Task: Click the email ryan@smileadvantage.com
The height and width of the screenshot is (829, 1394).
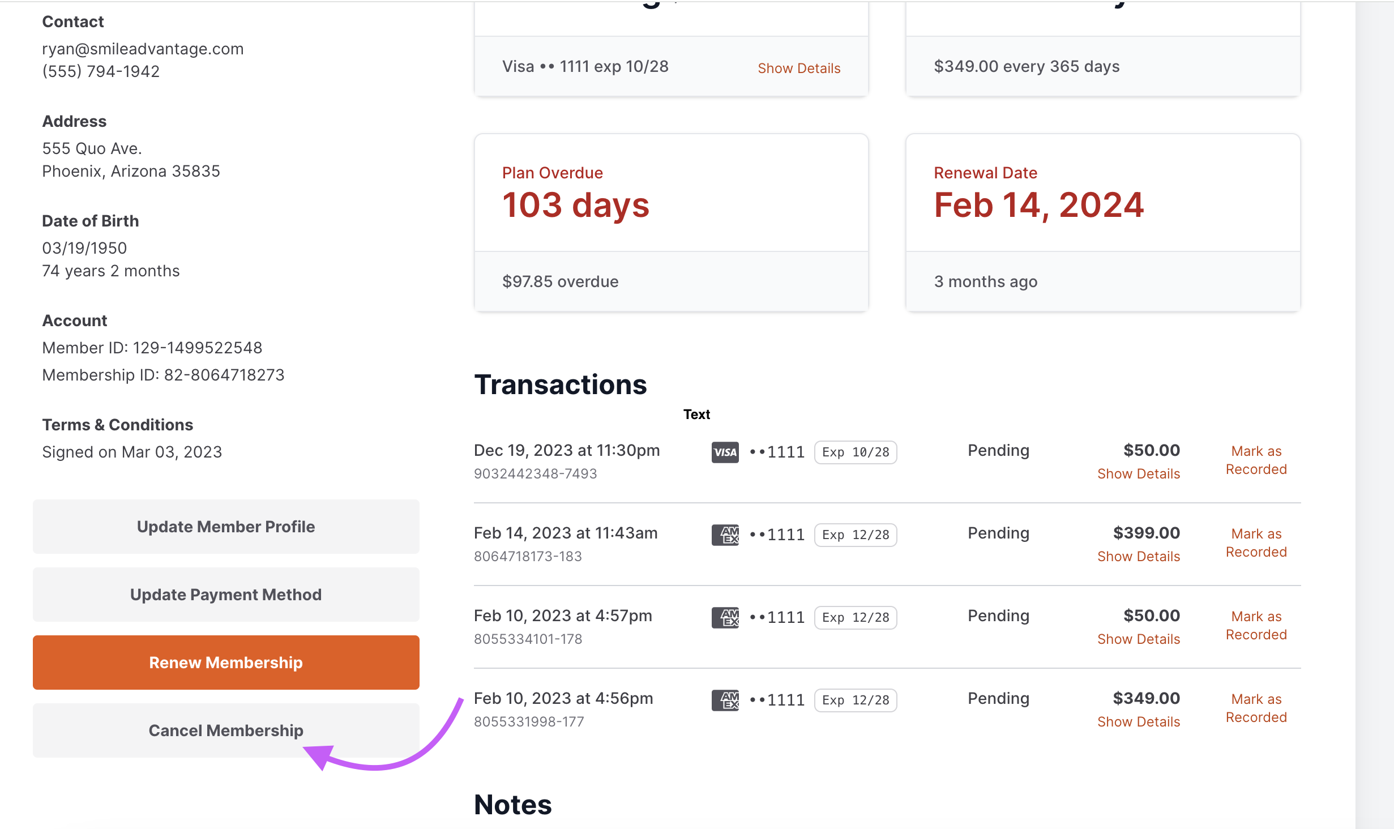Action: (x=143, y=49)
